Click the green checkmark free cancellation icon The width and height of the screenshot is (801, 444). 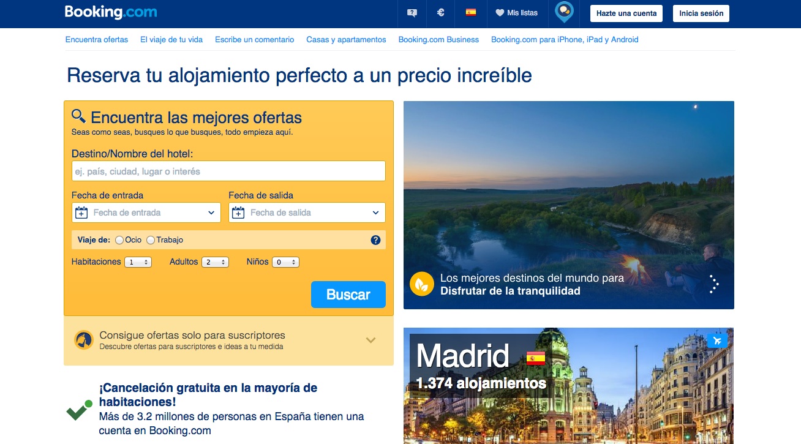79,410
